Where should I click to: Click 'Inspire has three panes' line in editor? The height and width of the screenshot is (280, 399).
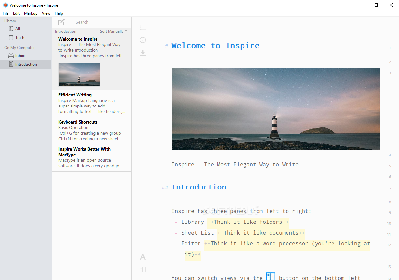(242, 211)
